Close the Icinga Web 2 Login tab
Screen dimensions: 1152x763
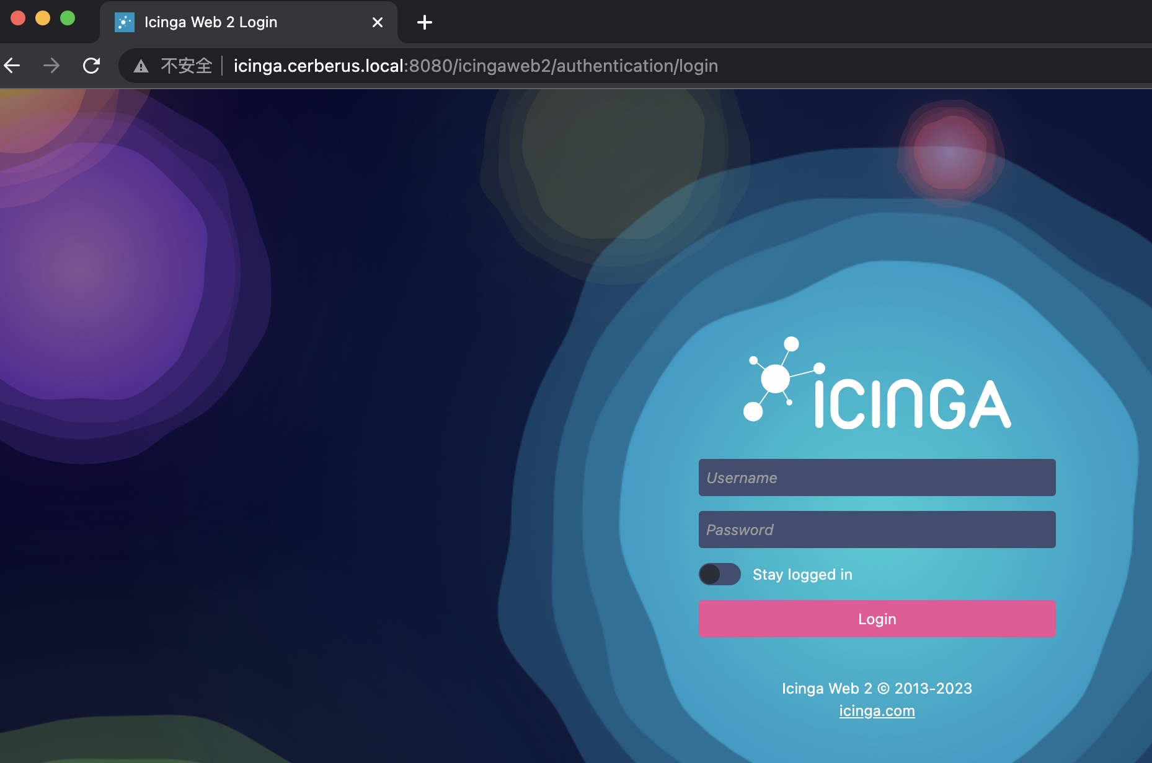[x=378, y=22]
